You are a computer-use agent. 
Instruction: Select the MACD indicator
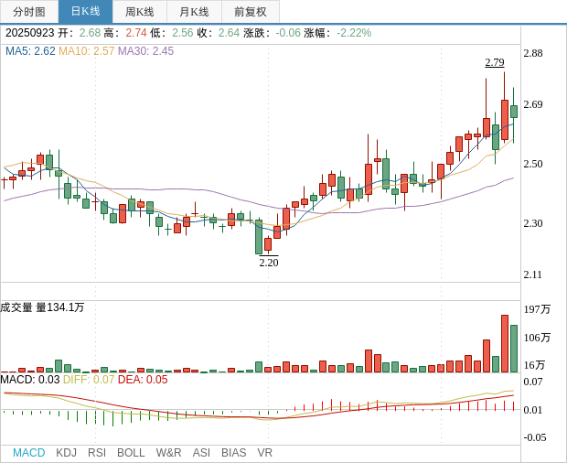29,453
